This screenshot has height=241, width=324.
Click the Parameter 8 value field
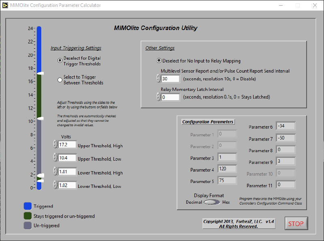(286, 149)
